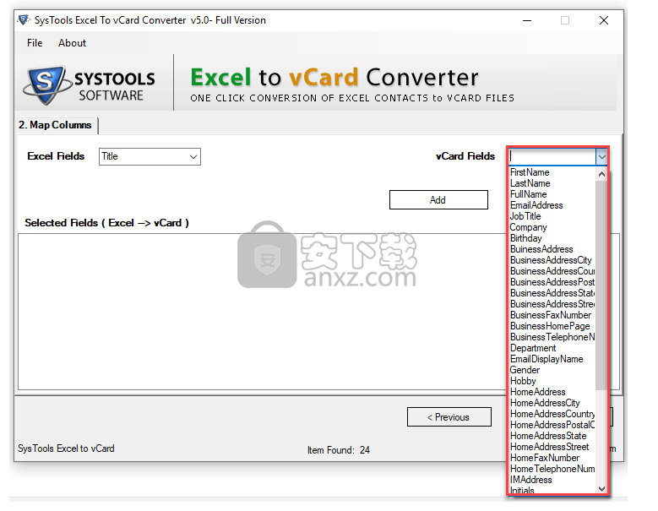Pick HomeAddress option
Image resolution: width=658 pixels, height=511 pixels.
click(x=537, y=392)
